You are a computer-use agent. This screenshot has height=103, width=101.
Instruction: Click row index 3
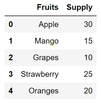(11, 74)
